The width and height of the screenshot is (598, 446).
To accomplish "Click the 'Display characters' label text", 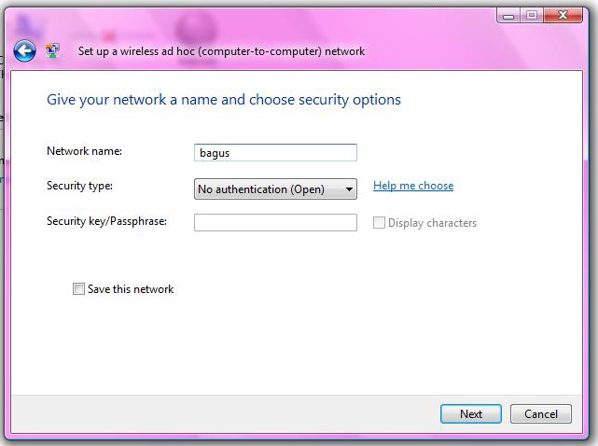I will 432,223.
